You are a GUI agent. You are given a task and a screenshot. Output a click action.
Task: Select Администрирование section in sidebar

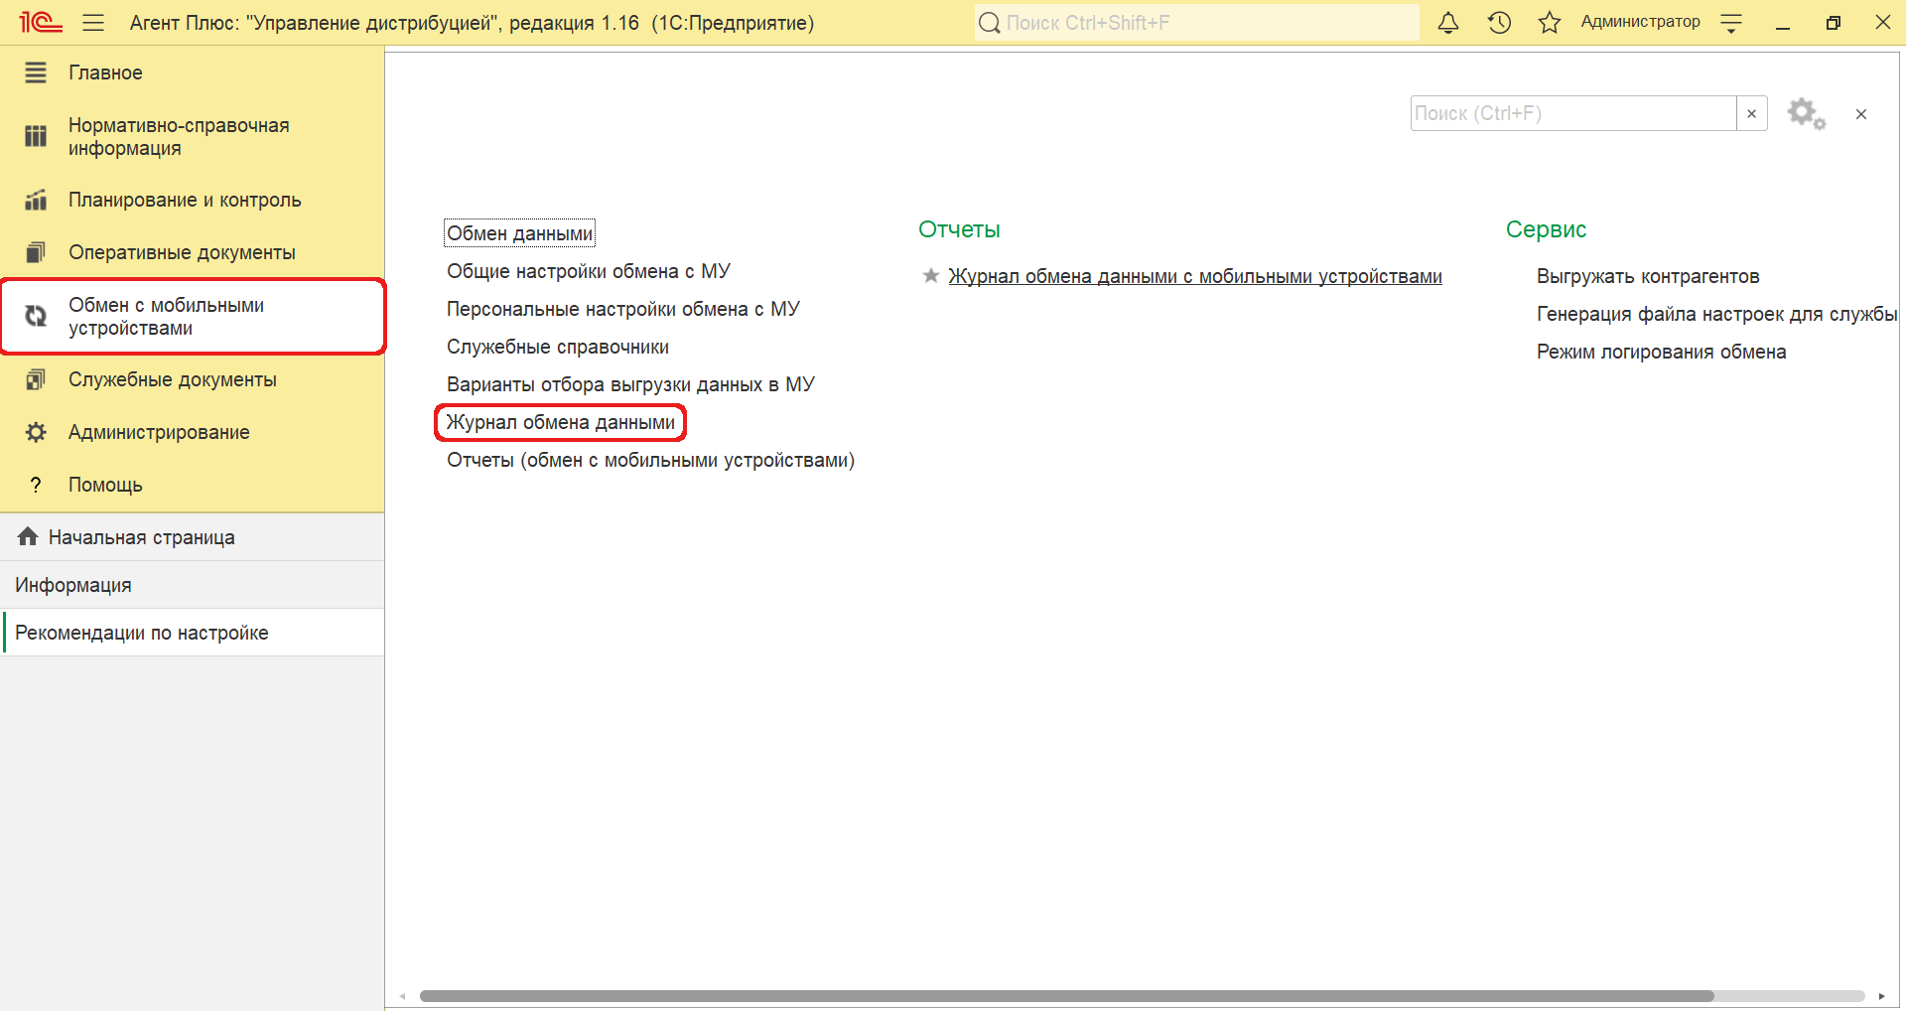(159, 432)
